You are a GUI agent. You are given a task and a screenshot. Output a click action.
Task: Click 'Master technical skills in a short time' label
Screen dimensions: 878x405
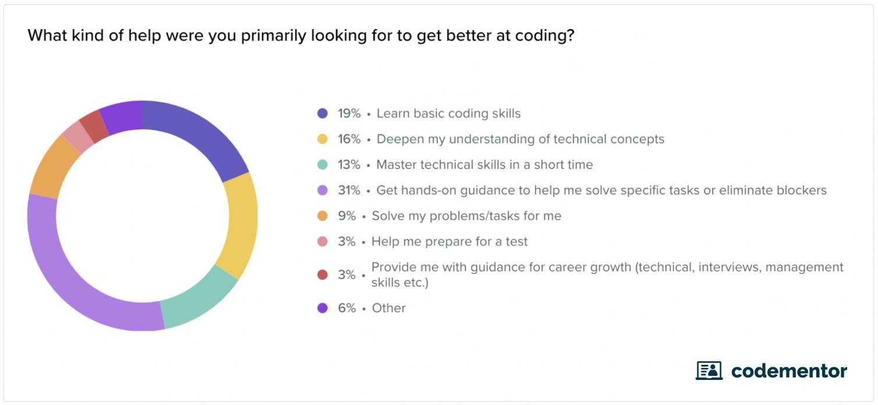click(x=484, y=165)
